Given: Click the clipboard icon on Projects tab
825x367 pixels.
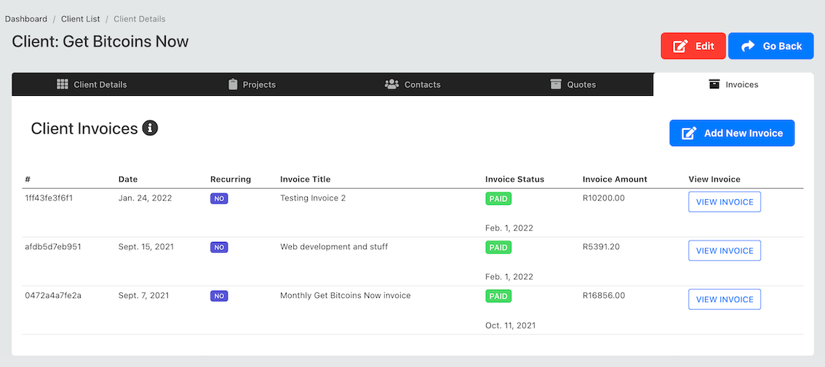Looking at the screenshot, I should click(x=233, y=84).
